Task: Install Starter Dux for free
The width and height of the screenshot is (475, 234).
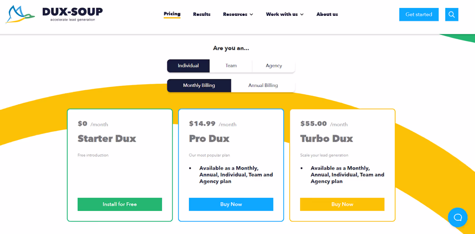Action: [x=120, y=204]
